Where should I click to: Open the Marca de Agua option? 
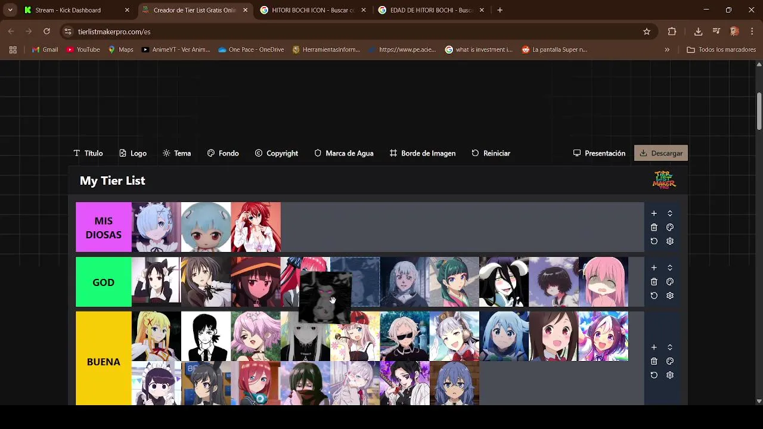click(344, 153)
